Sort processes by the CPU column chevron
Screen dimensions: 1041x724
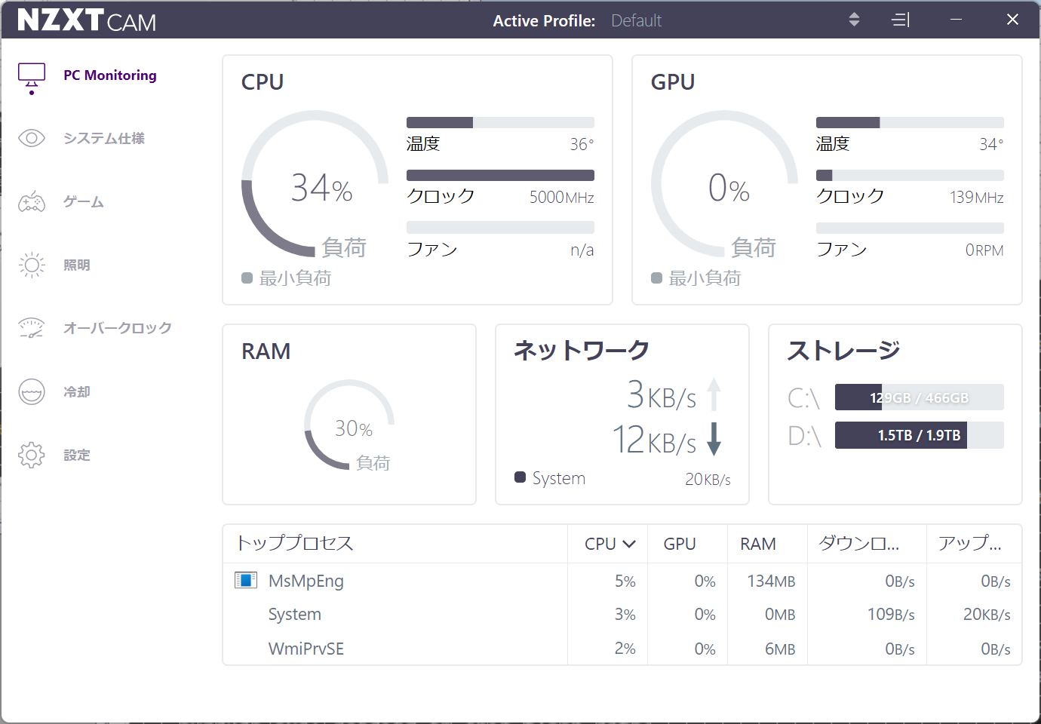point(629,544)
